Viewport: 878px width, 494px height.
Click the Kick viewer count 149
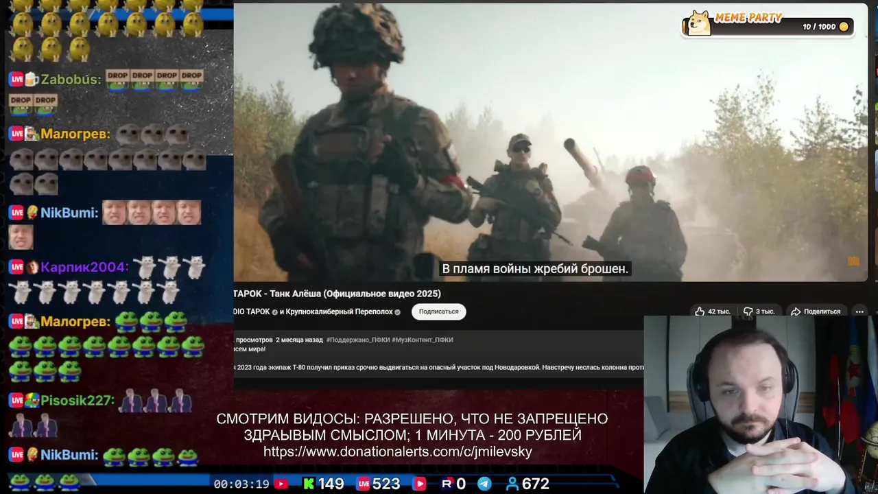[331, 484]
